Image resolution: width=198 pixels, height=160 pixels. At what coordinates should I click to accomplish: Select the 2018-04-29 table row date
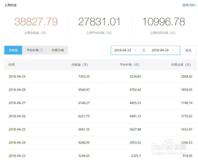(17, 76)
